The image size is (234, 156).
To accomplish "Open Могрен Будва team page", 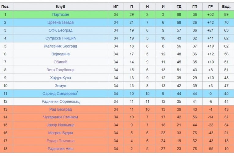I will coord(61,133).
